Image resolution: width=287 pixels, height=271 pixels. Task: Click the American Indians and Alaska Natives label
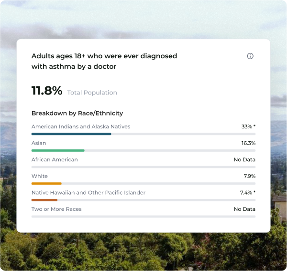click(x=81, y=126)
